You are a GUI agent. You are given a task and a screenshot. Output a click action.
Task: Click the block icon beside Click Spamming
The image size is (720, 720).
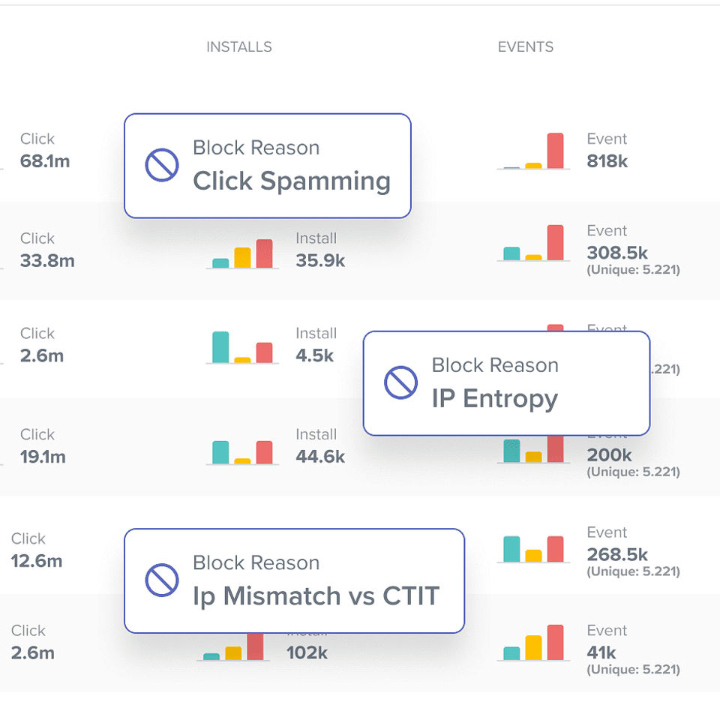161,165
